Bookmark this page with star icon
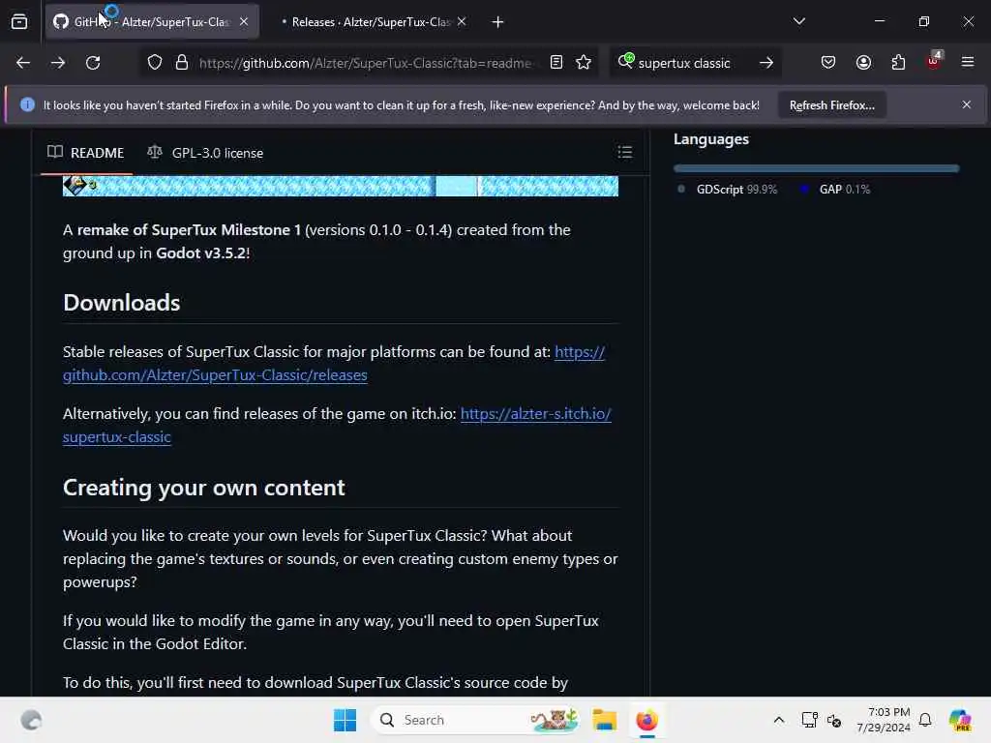 tap(584, 63)
